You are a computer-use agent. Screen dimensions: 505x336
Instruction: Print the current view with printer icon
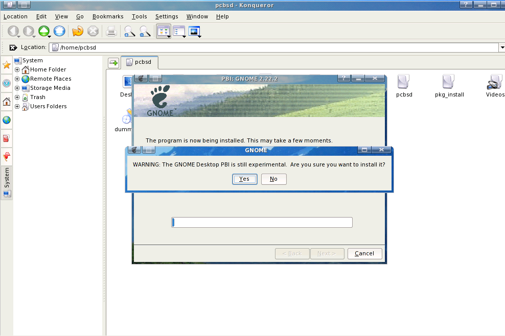tap(111, 31)
